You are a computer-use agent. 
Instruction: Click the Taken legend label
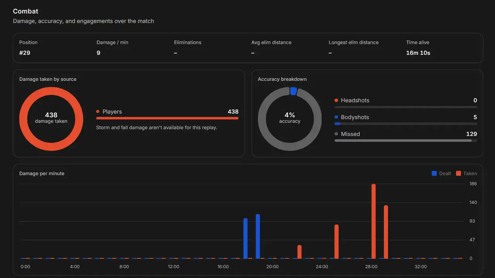point(470,173)
